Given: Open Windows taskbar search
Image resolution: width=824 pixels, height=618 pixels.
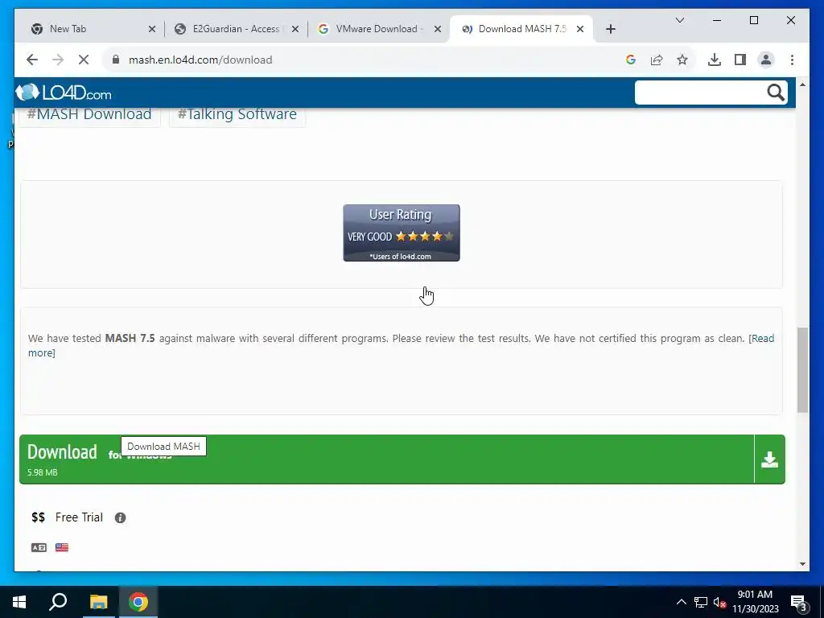Looking at the screenshot, I should point(58,602).
